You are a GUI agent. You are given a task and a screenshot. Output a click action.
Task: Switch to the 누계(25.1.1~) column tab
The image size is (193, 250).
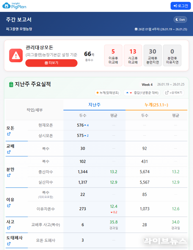point(156,105)
